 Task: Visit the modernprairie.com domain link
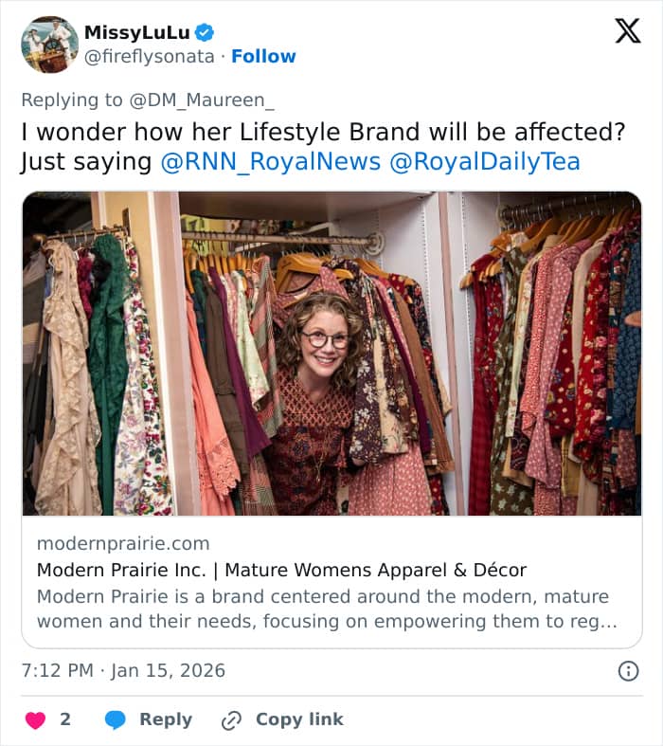123,543
